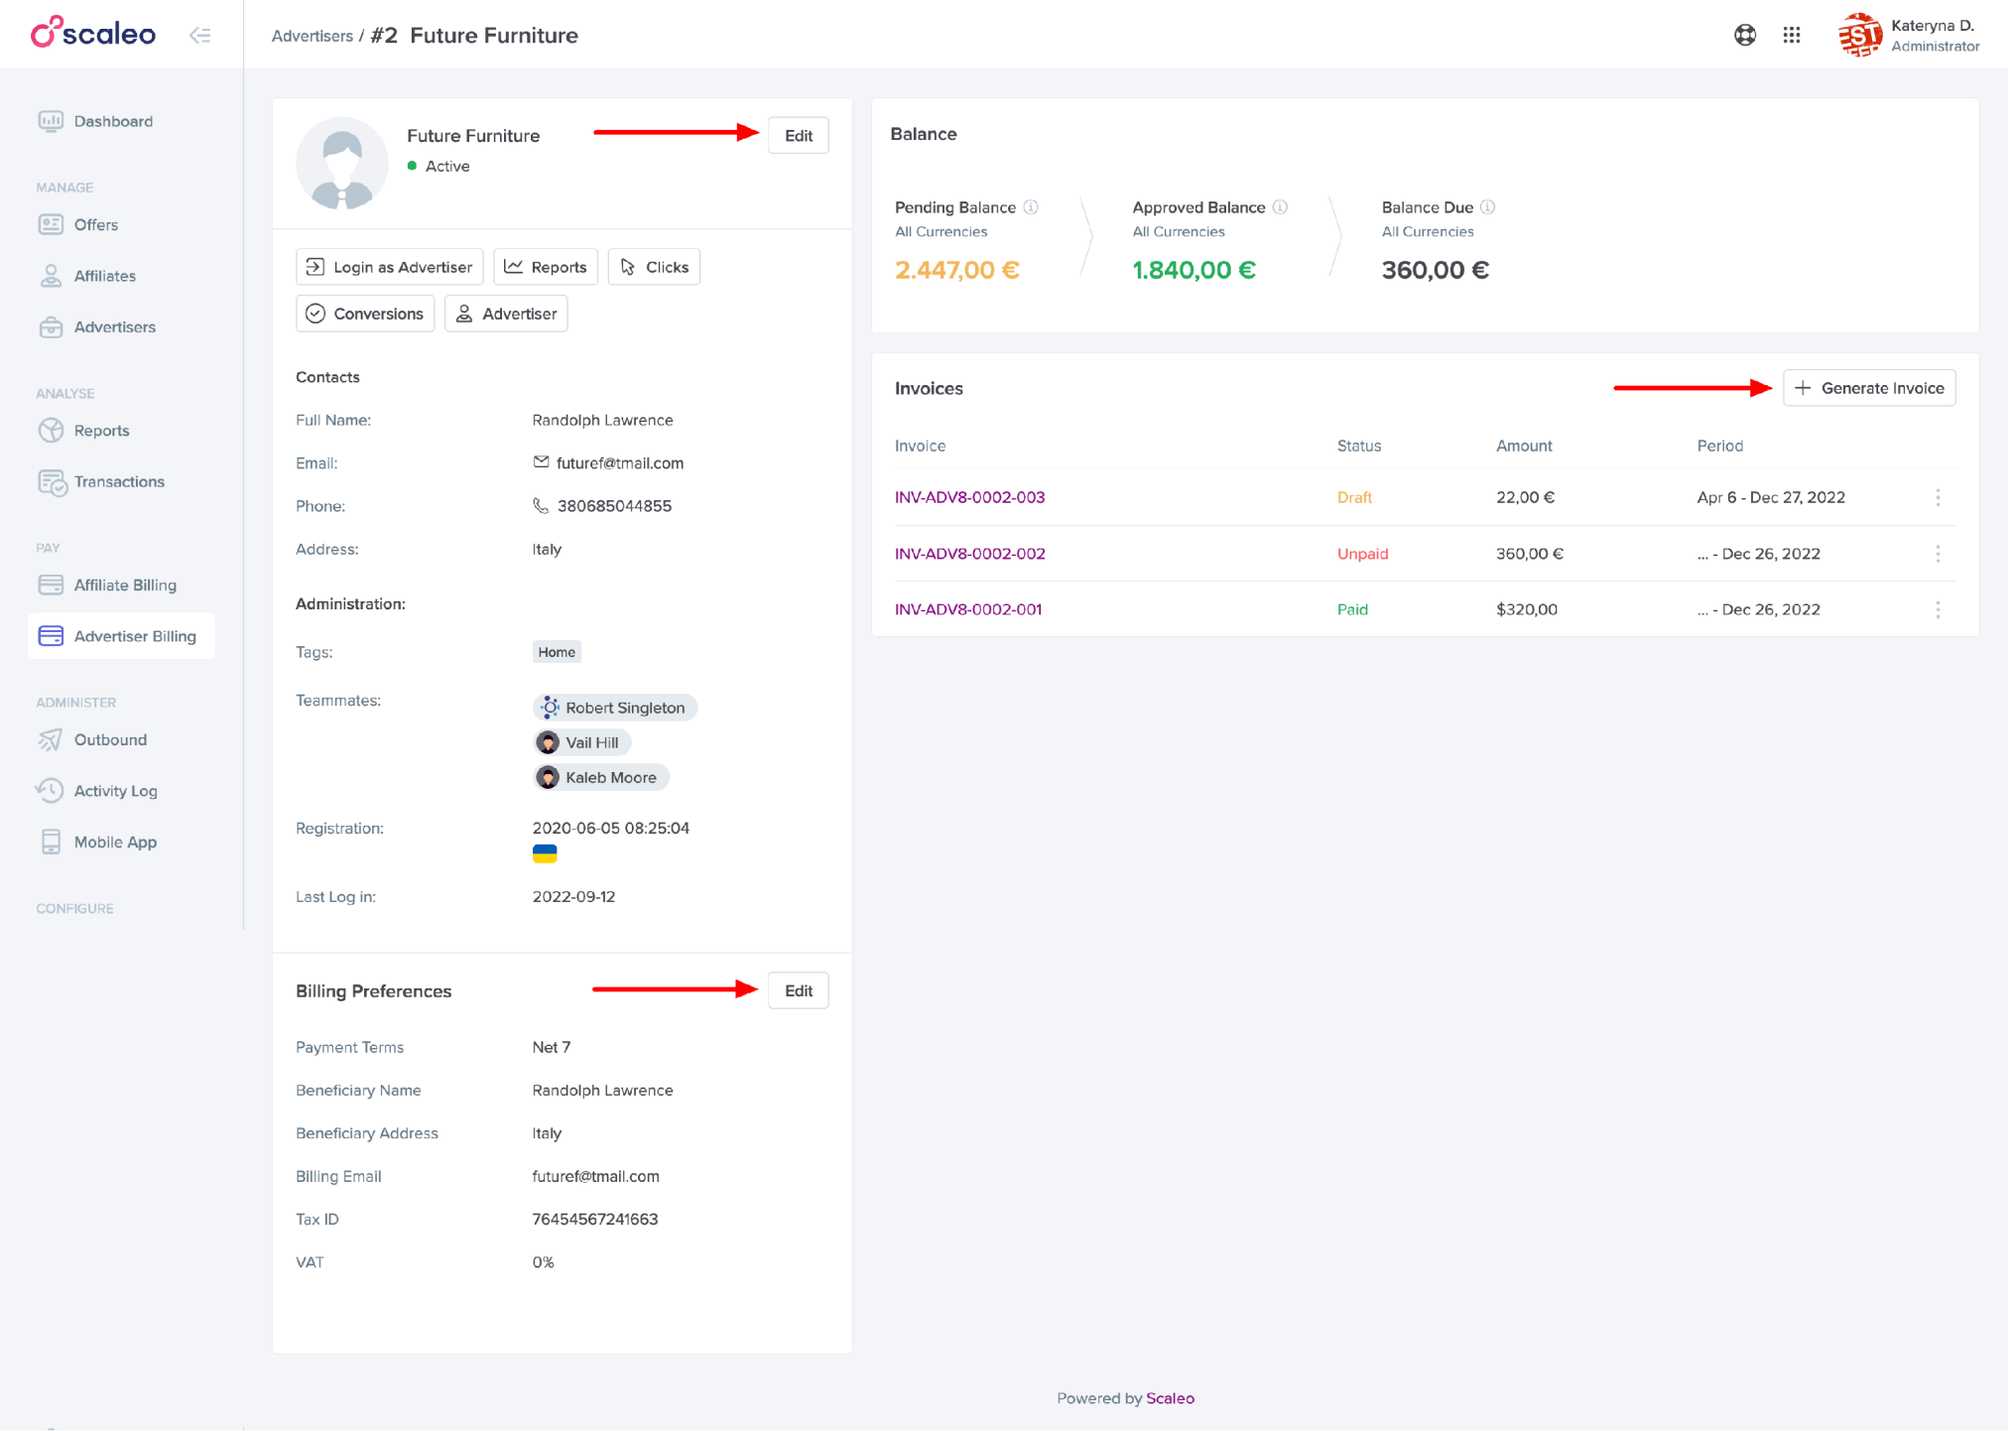
Task: Click Pending Balance info icon
Action: pos(1031,207)
